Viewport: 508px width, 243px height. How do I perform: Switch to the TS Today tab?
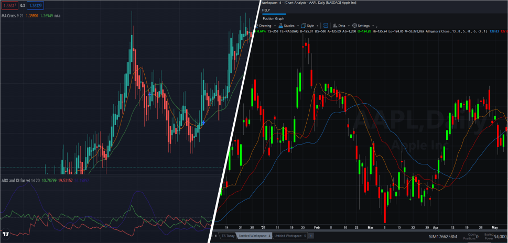coord(228,236)
